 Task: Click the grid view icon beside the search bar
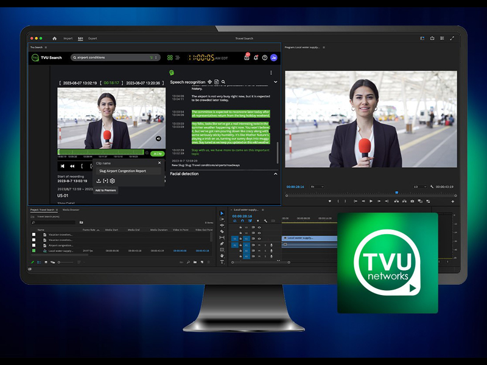tap(170, 57)
